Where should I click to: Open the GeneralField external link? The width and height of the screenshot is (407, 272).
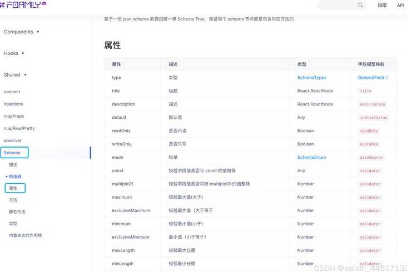[373, 78]
